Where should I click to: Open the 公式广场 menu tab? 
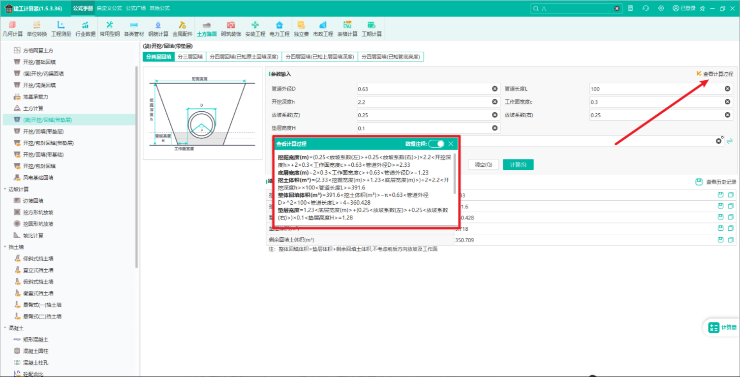point(136,8)
